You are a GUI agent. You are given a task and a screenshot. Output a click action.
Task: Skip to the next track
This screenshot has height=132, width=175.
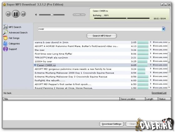click(23, 14)
